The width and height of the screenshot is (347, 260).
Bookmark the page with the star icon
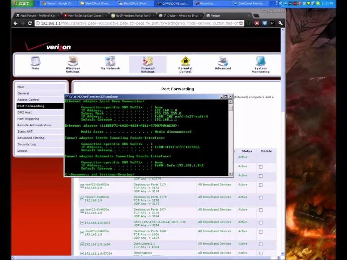coord(241,23)
